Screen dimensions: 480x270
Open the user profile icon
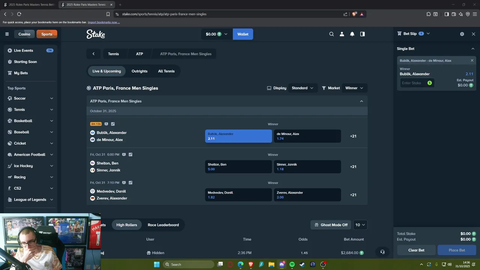(x=342, y=34)
